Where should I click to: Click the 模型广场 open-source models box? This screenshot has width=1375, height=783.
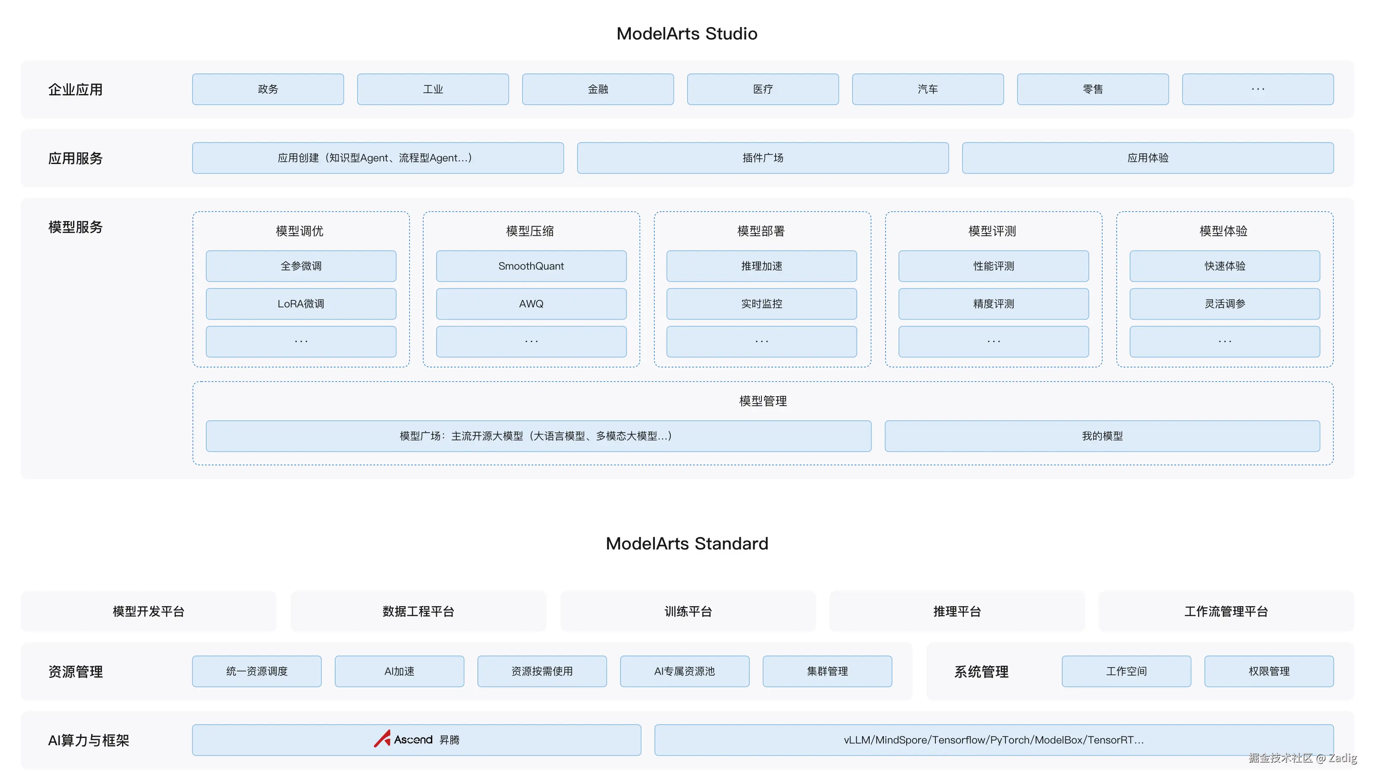pos(538,436)
